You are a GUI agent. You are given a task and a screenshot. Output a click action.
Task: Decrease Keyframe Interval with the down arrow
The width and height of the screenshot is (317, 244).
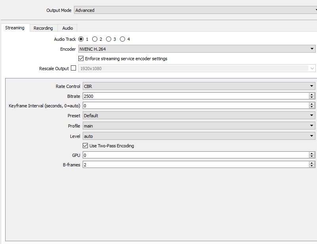tap(312, 107)
